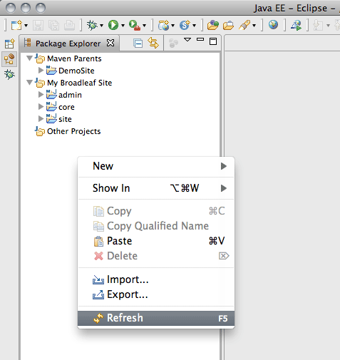
Task: Select Other Projects working set
Action: 73,131
